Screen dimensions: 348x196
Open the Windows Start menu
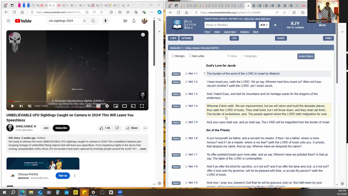4,192
